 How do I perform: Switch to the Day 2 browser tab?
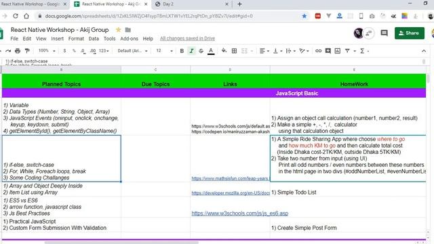tap(191, 4)
